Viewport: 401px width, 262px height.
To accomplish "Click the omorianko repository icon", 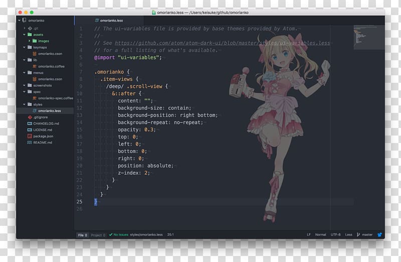I will click(x=24, y=20).
